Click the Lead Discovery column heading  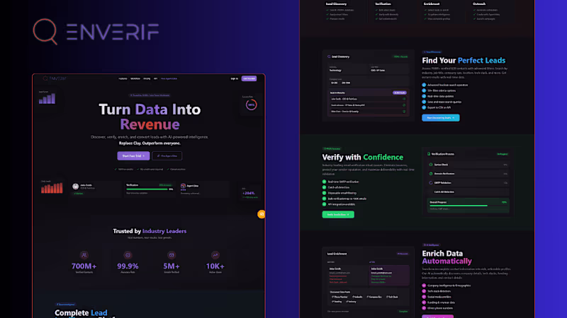(336, 4)
